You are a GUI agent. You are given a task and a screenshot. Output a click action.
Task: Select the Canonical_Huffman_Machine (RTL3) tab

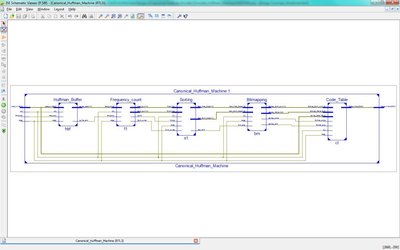point(100,241)
